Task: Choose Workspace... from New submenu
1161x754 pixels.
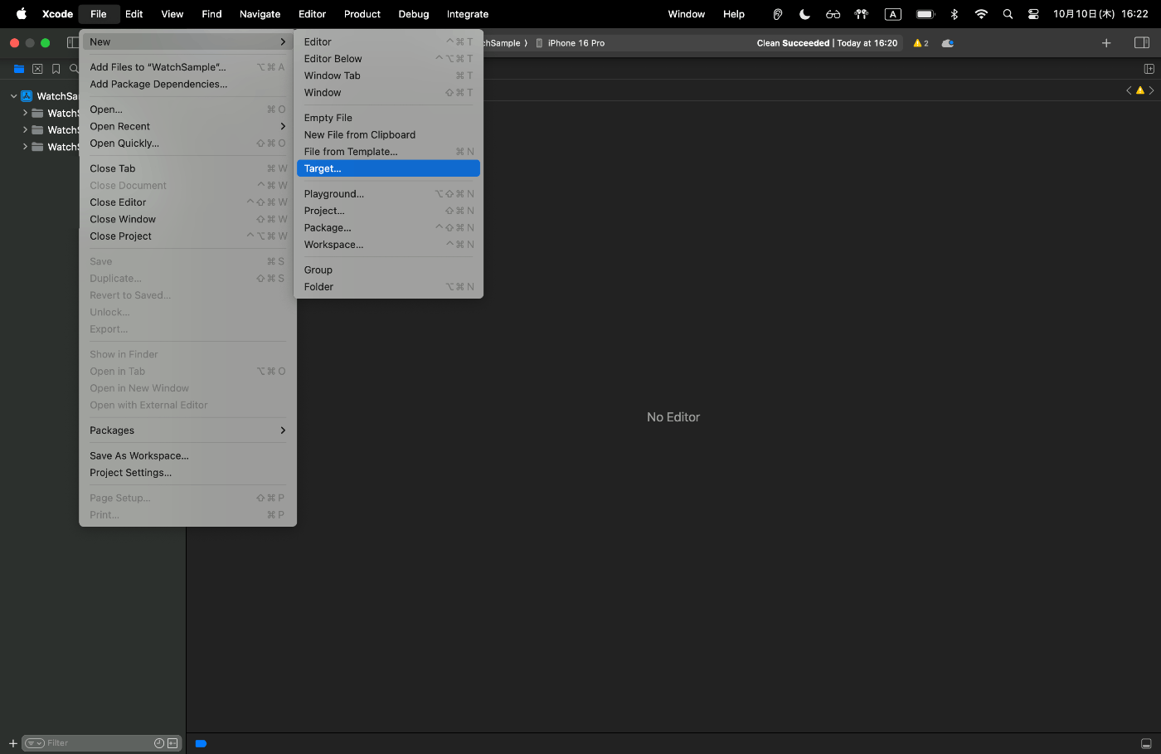Action: [x=388, y=245]
